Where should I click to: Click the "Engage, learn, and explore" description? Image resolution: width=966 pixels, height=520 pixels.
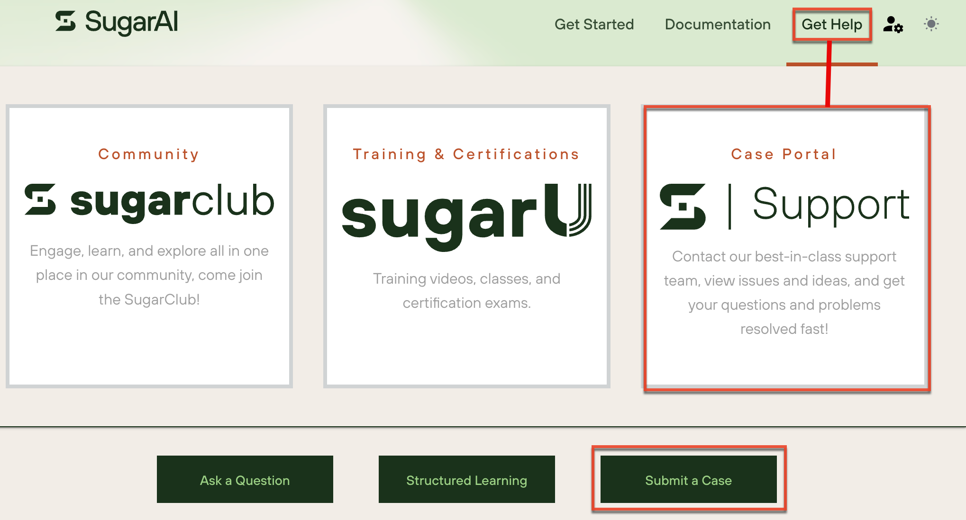pos(149,275)
